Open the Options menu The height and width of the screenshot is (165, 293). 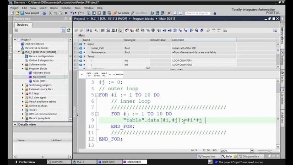coord(66,8)
